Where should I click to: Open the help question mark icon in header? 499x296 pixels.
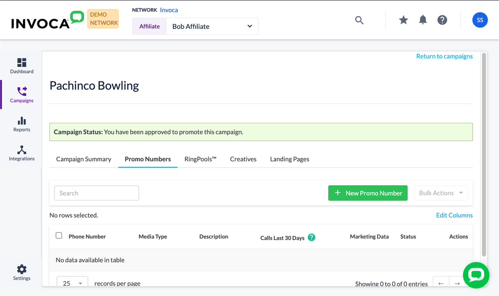pyautogui.click(x=442, y=20)
